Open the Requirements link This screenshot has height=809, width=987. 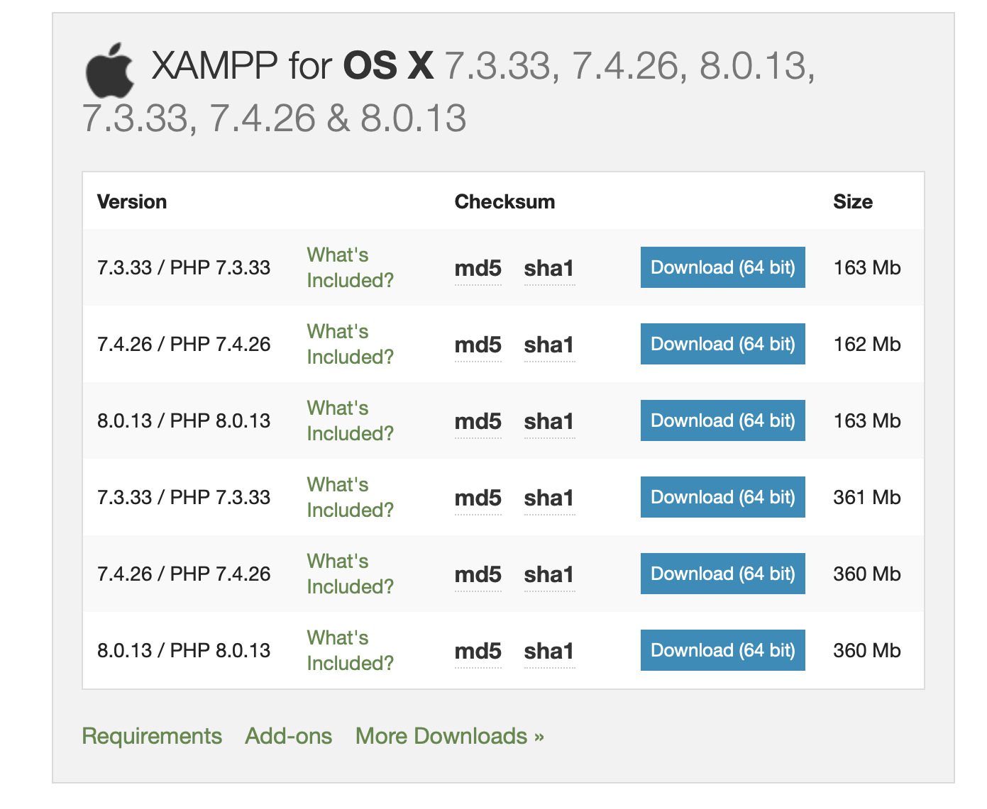[152, 736]
